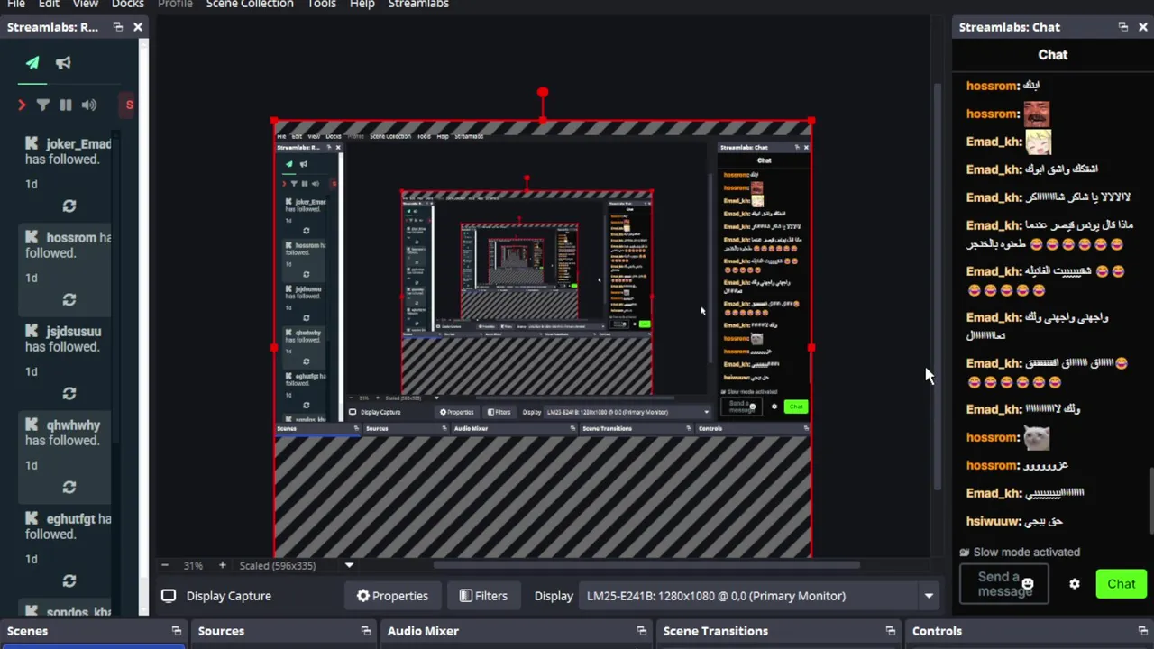
Task: Open Filters for Display Capture
Action: pos(483,596)
